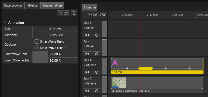Adjust the SmartMove links percentage slider
The height and width of the screenshot is (97, 208).
coord(55,54)
